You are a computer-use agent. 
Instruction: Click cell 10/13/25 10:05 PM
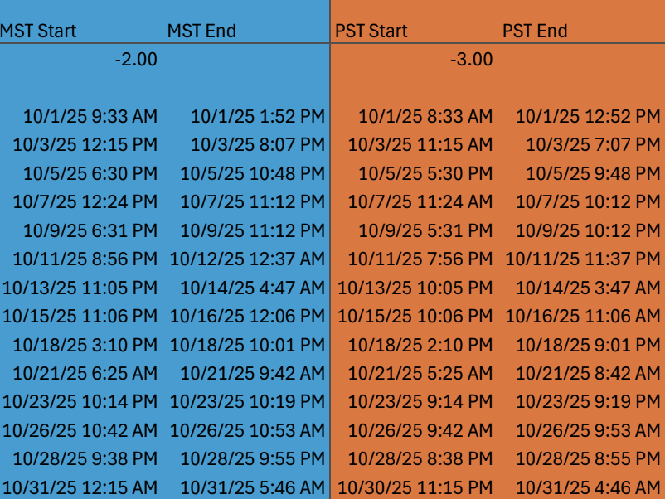[x=415, y=288]
